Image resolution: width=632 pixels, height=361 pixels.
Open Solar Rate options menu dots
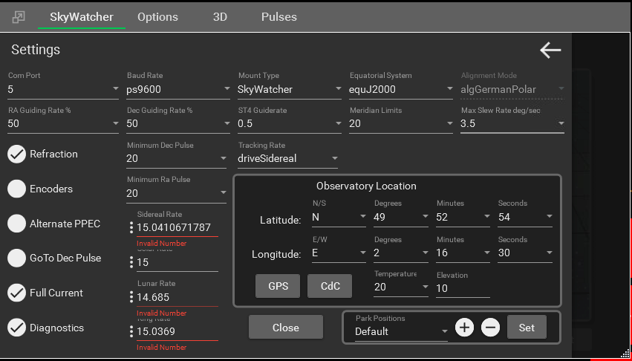point(131,262)
